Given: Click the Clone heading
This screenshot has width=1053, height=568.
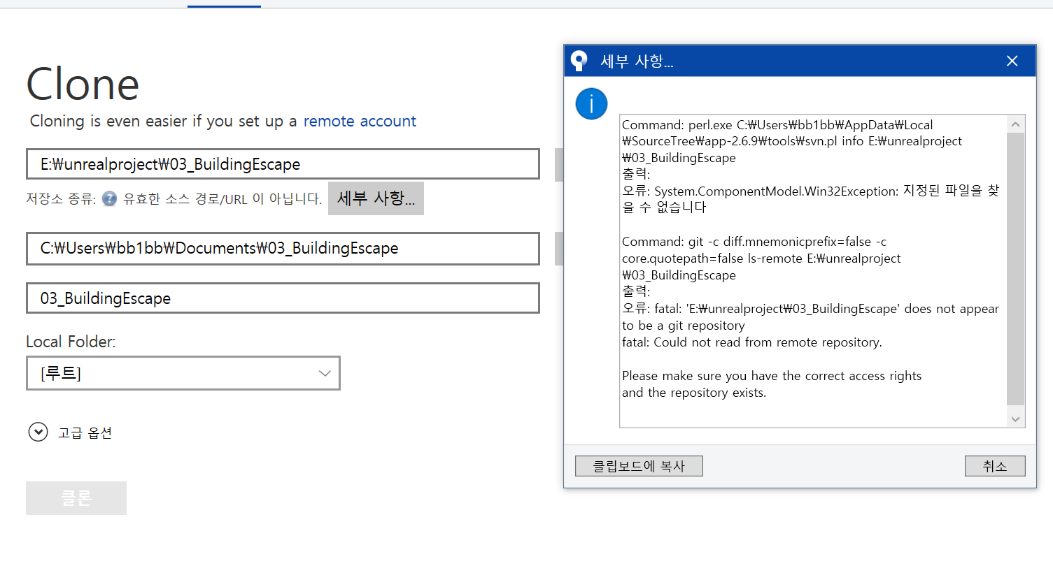Looking at the screenshot, I should click(x=83, y=85).
